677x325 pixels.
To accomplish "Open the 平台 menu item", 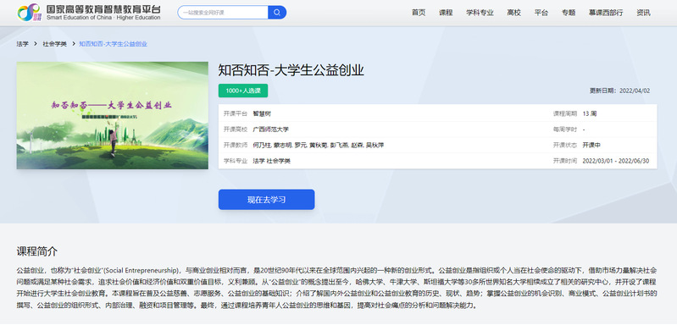I will pos(541,13).
